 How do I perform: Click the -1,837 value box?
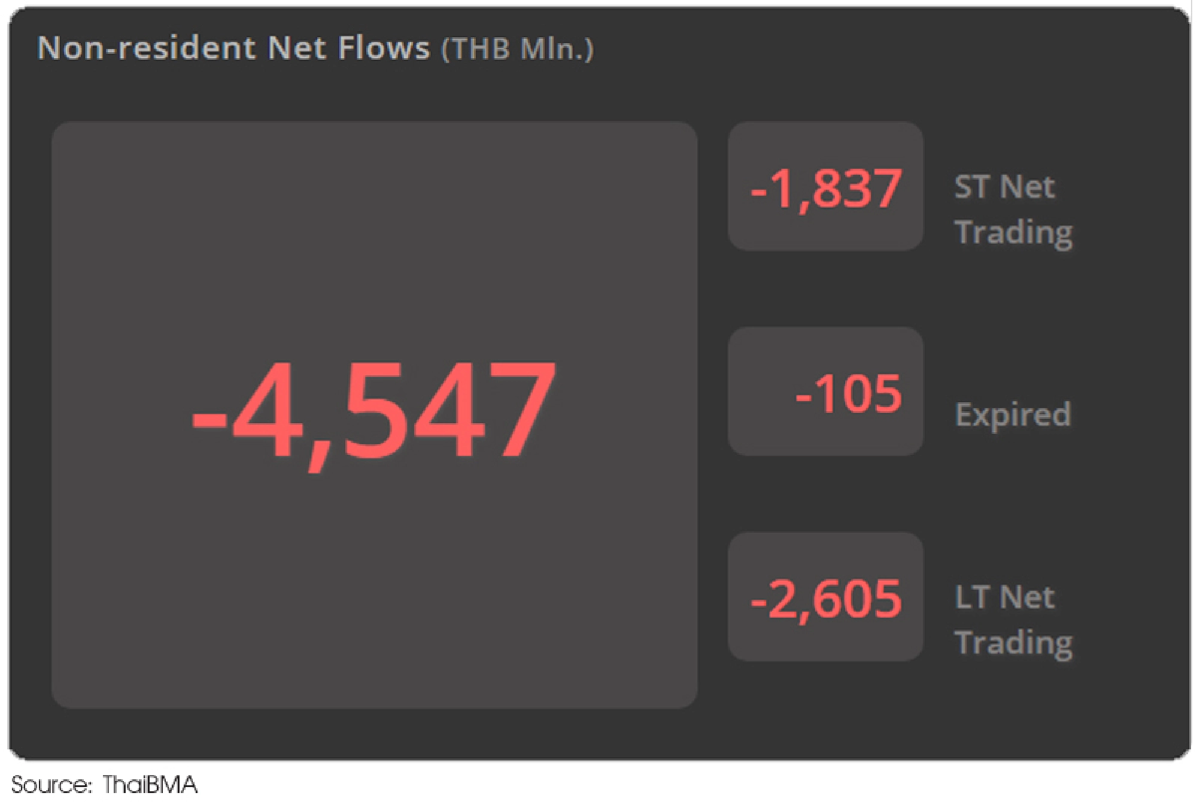pos(825,187)
